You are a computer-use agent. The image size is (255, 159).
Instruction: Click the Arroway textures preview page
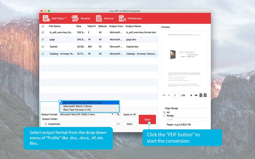point(184,61)
